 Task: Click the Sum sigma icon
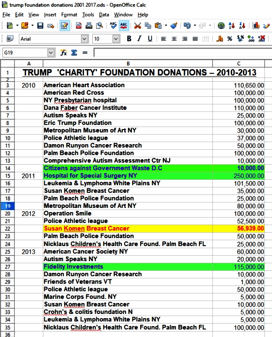[74, 53]
